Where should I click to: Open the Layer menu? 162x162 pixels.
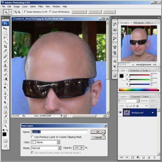coord(25,6)
